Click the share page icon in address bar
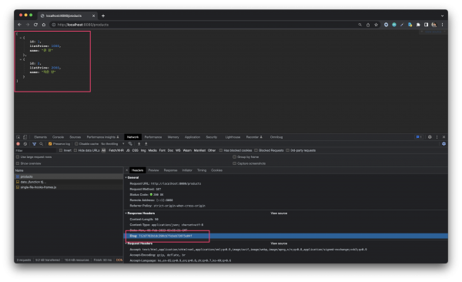 click(x=368, y=25)
